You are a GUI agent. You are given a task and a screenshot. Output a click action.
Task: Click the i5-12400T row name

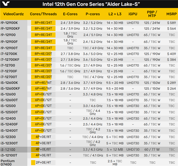point(9,131)
